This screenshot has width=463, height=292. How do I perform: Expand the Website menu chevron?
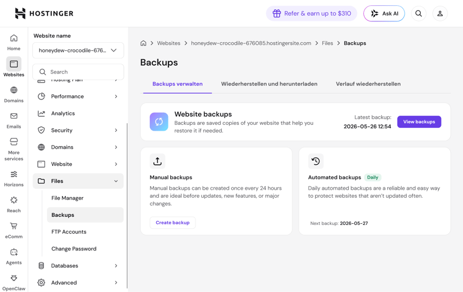[x=116, y=164]
